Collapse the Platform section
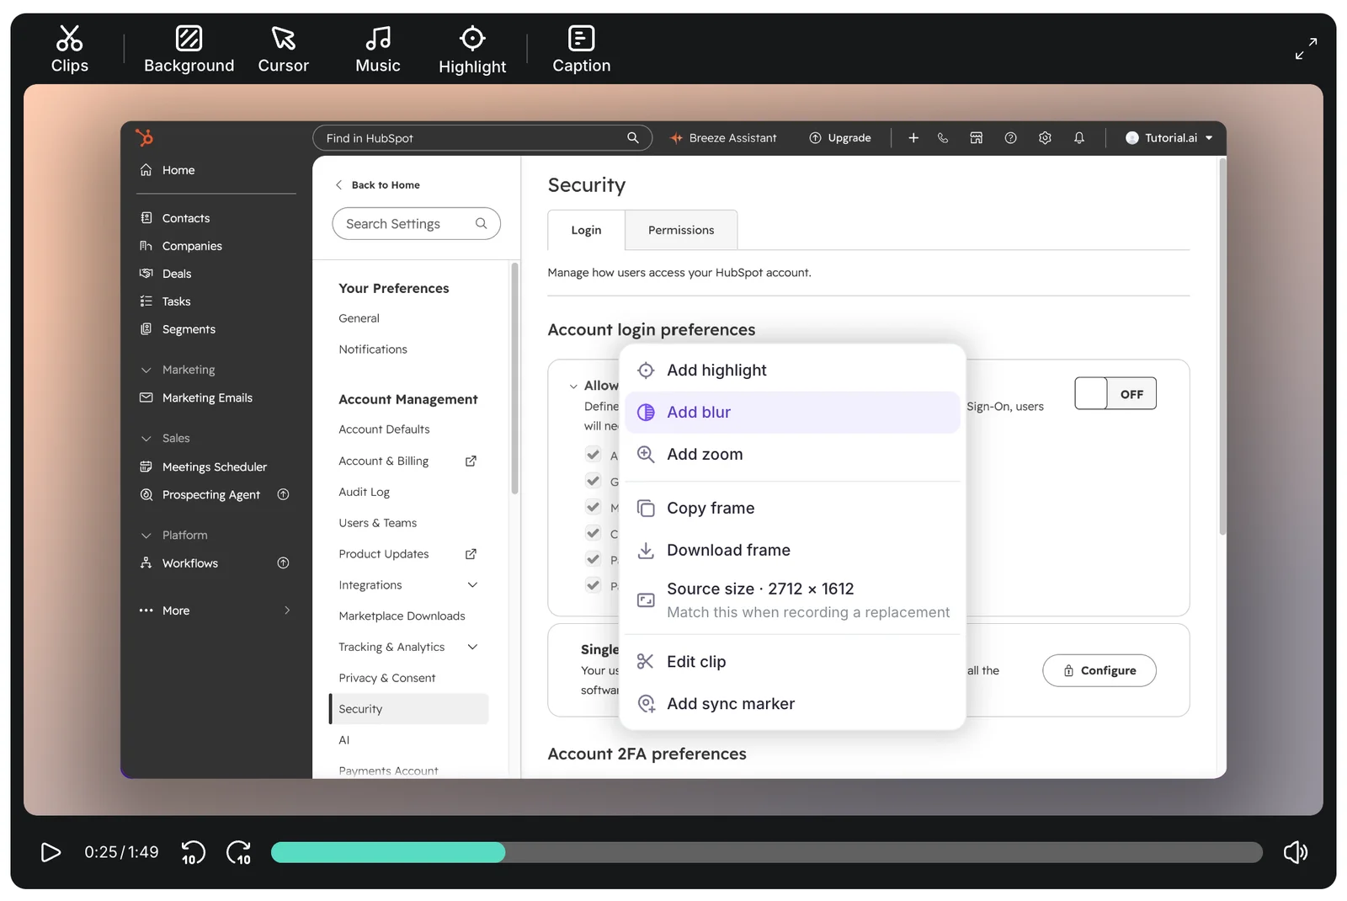Screen dimensions: 1347x901 (x=146, y=536)
